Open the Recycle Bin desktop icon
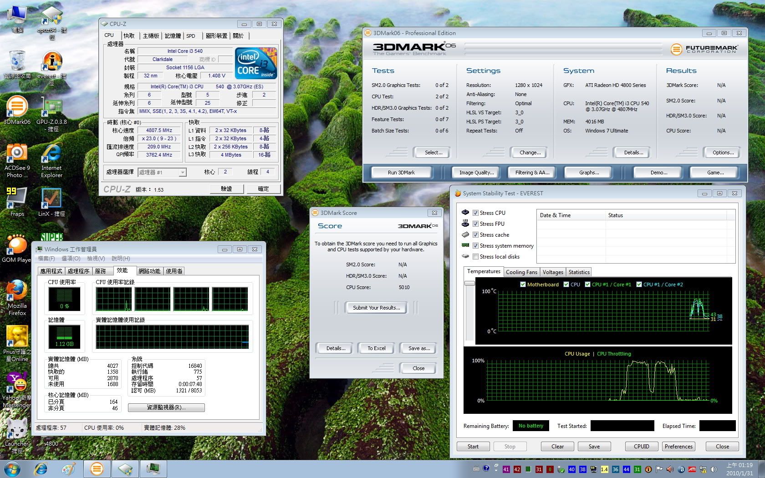Viewport: 765px width, 478px height. [17, 64]
